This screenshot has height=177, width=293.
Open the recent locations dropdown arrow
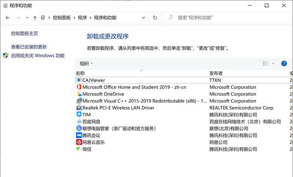(x=27, y=18)
